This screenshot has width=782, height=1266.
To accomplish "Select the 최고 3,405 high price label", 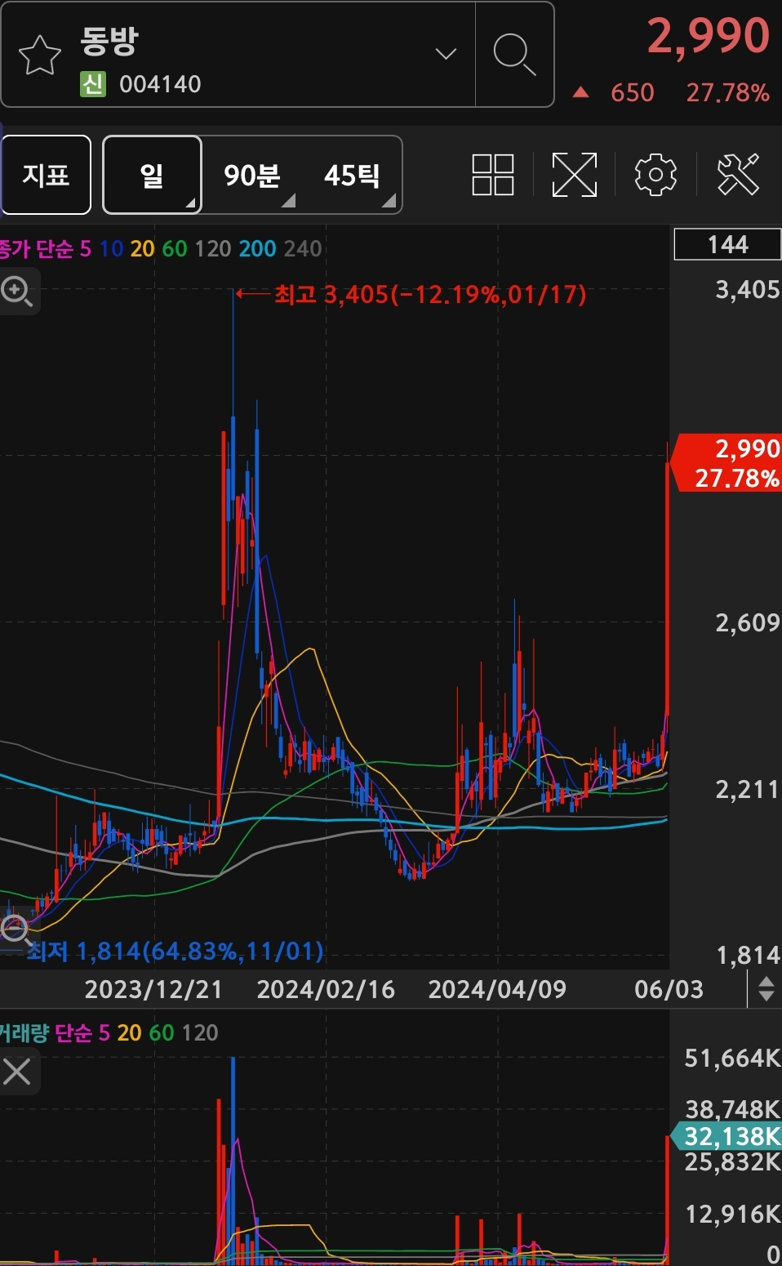I will point(429,294).
